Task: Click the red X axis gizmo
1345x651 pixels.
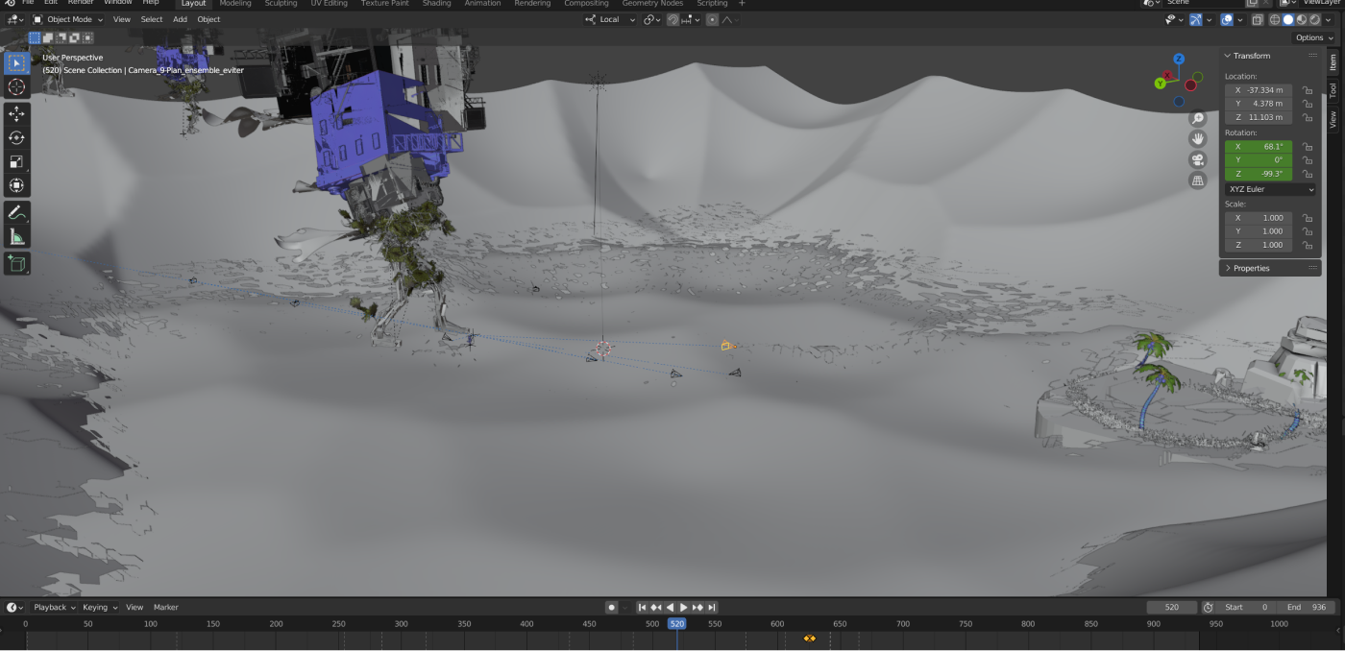Action: (1168, 76)
